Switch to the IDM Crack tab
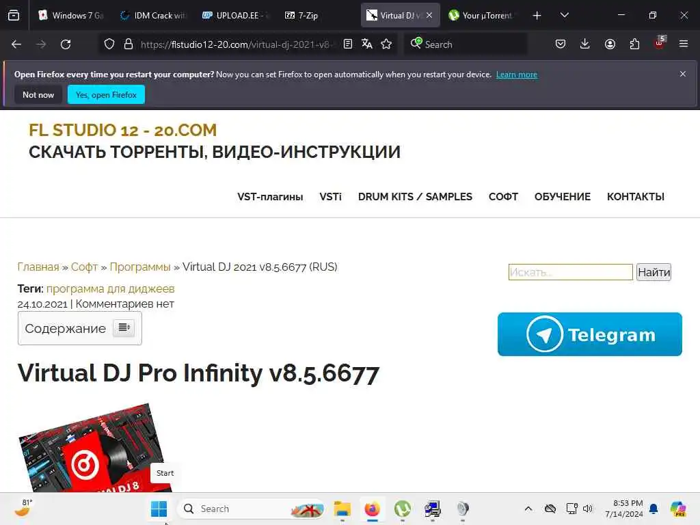The image size is (700, 525). pyautogui.click(x=152, y=15)
